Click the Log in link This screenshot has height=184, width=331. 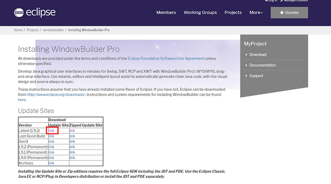click(271, 1)
